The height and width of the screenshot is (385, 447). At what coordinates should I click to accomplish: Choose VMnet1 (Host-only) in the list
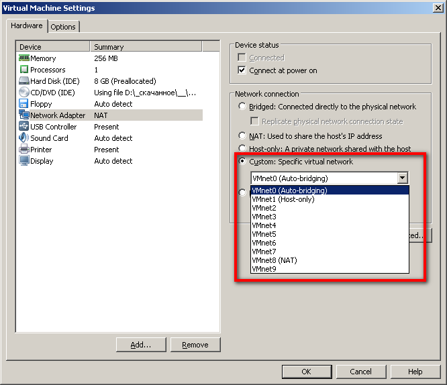(330, 199)
